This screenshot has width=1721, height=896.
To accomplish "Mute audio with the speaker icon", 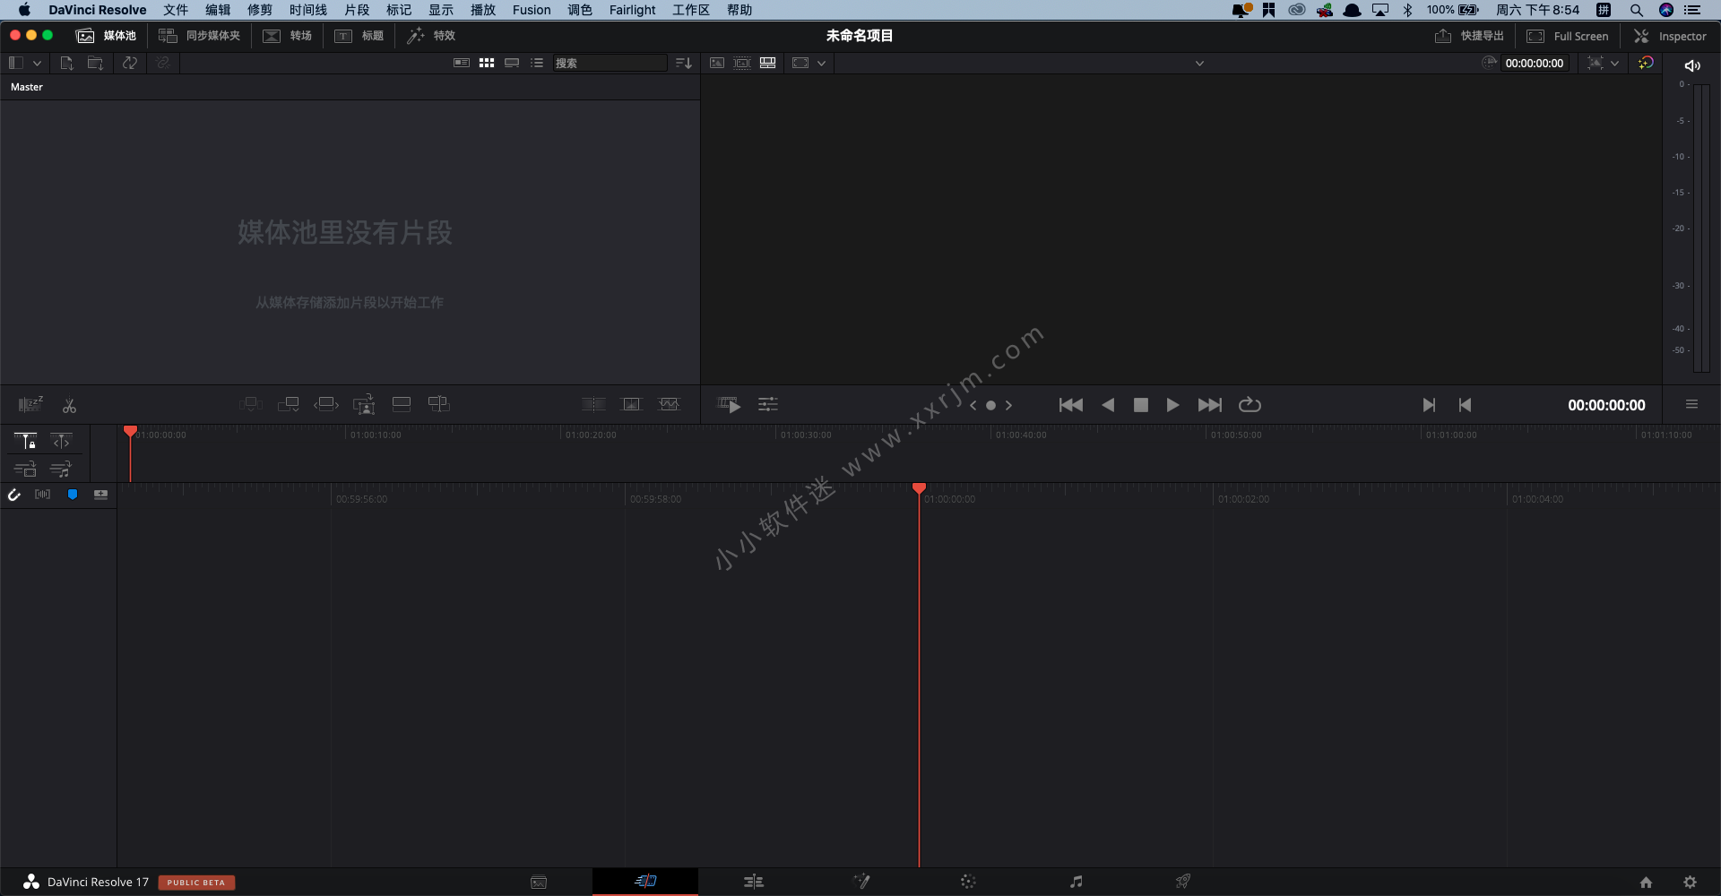I will [x=1692, y=65].
